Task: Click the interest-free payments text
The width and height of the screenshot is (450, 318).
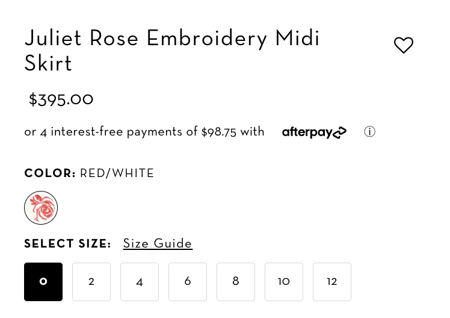Action: click(116, 132)
